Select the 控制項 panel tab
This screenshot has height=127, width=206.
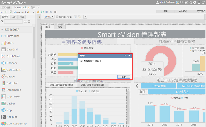5,17
